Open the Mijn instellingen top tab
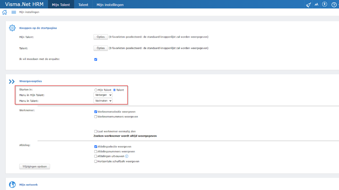339x190 pixels. point(110,5)
